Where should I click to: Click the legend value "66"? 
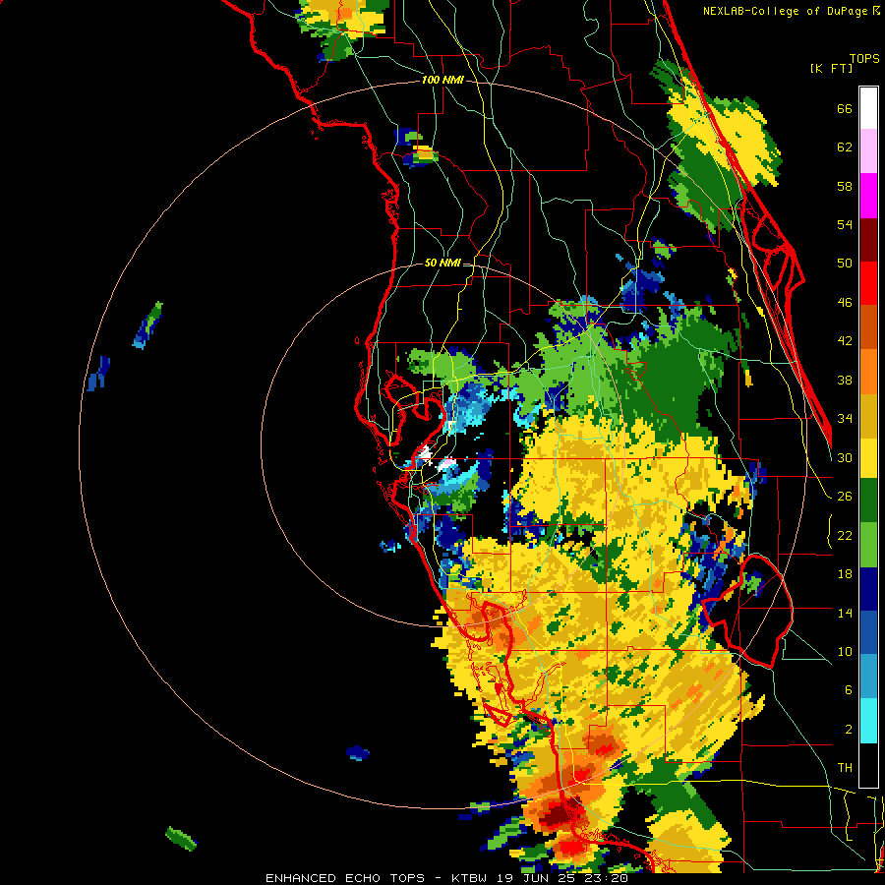845,109
